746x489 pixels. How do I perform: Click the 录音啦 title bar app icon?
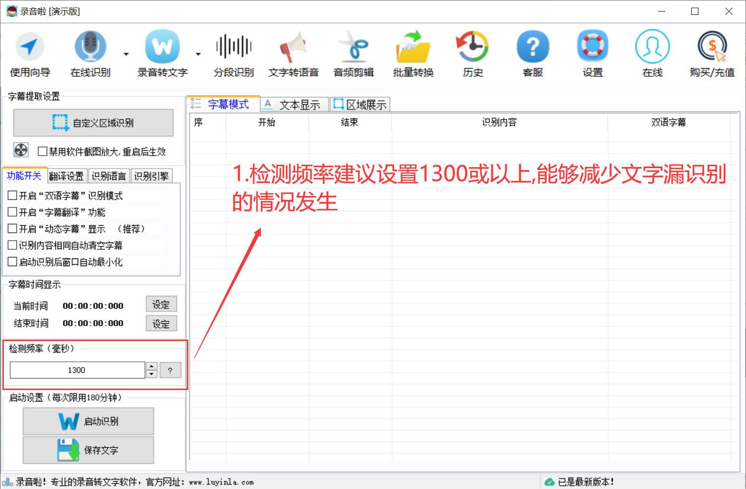[x=12, y=12]
